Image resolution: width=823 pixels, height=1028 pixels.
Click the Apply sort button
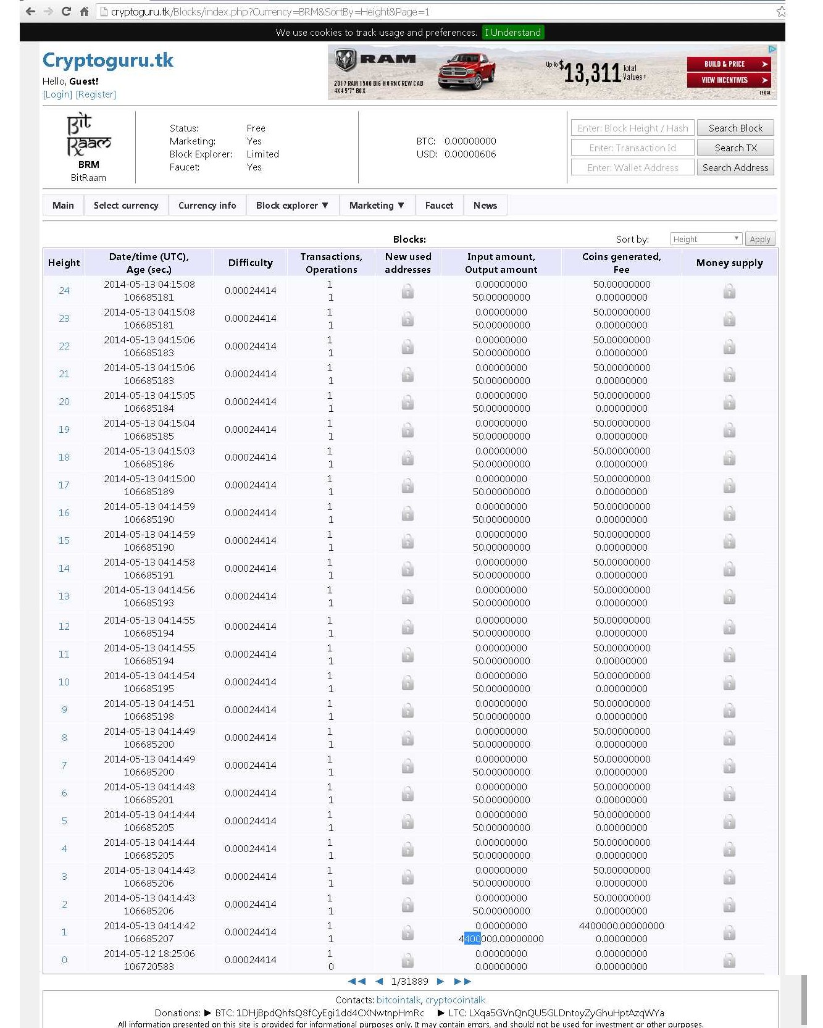pyautogui.click(x=760, y=239)
